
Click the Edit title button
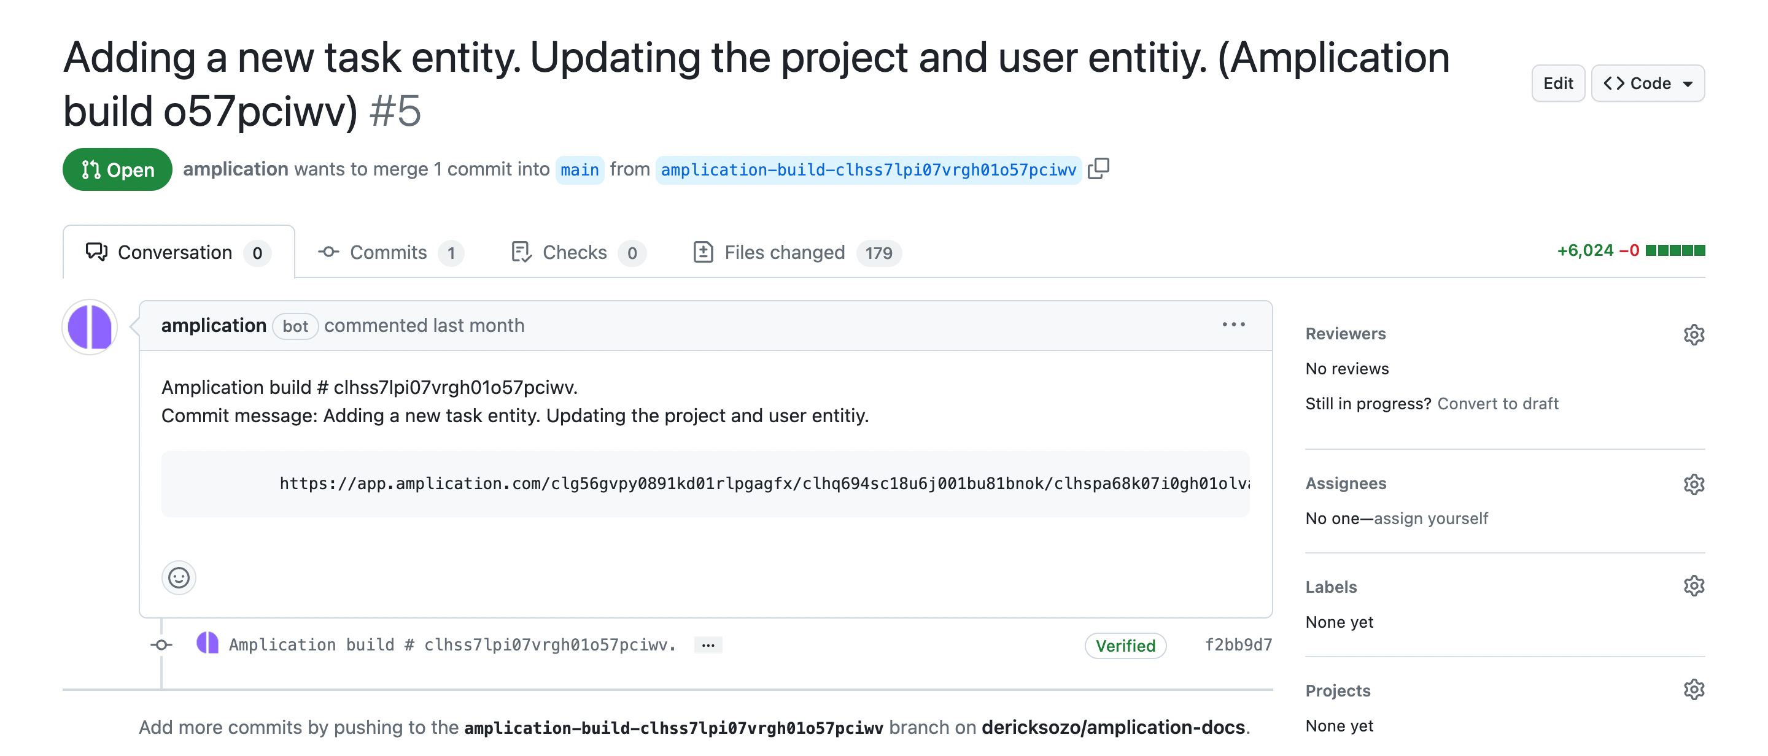point(1557,83)
